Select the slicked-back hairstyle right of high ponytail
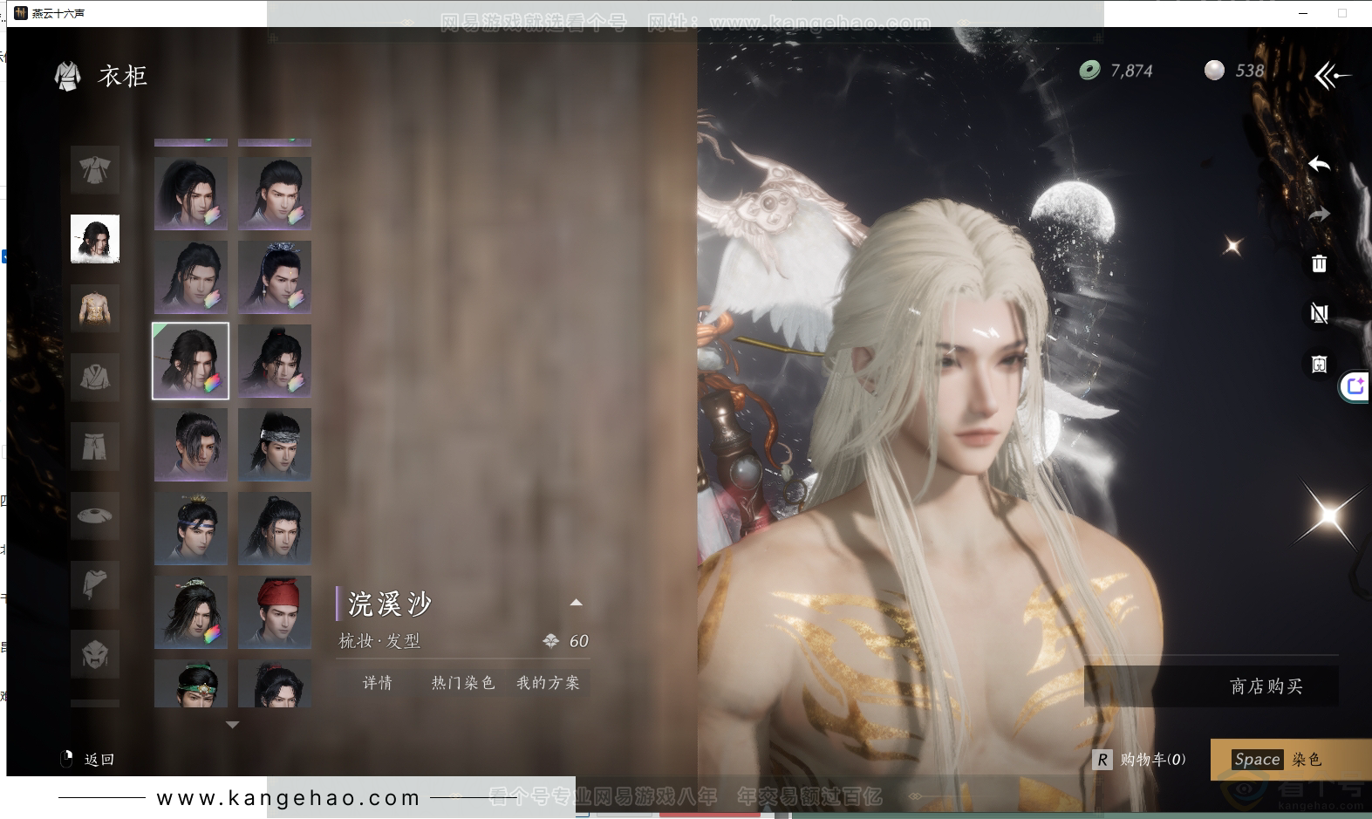 (x=275, y=194)
